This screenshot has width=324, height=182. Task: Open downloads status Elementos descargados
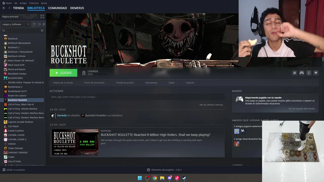(x=164, y=170)
